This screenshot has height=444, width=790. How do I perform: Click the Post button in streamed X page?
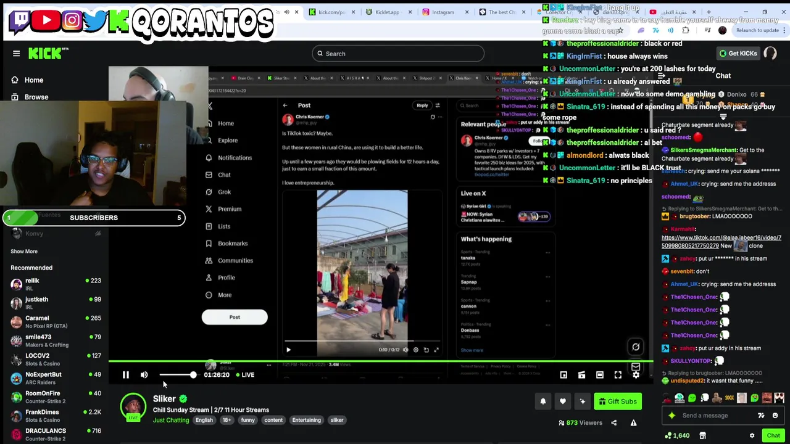235,317
